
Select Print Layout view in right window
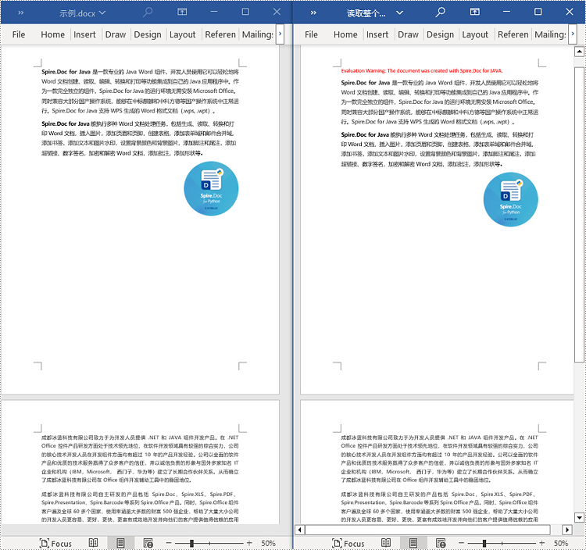[x=413, y=543]
